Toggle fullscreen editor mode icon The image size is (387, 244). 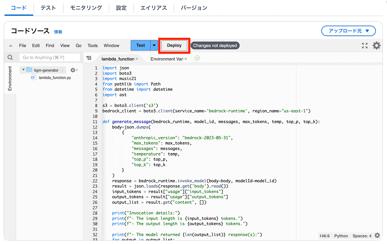point(365,46)
